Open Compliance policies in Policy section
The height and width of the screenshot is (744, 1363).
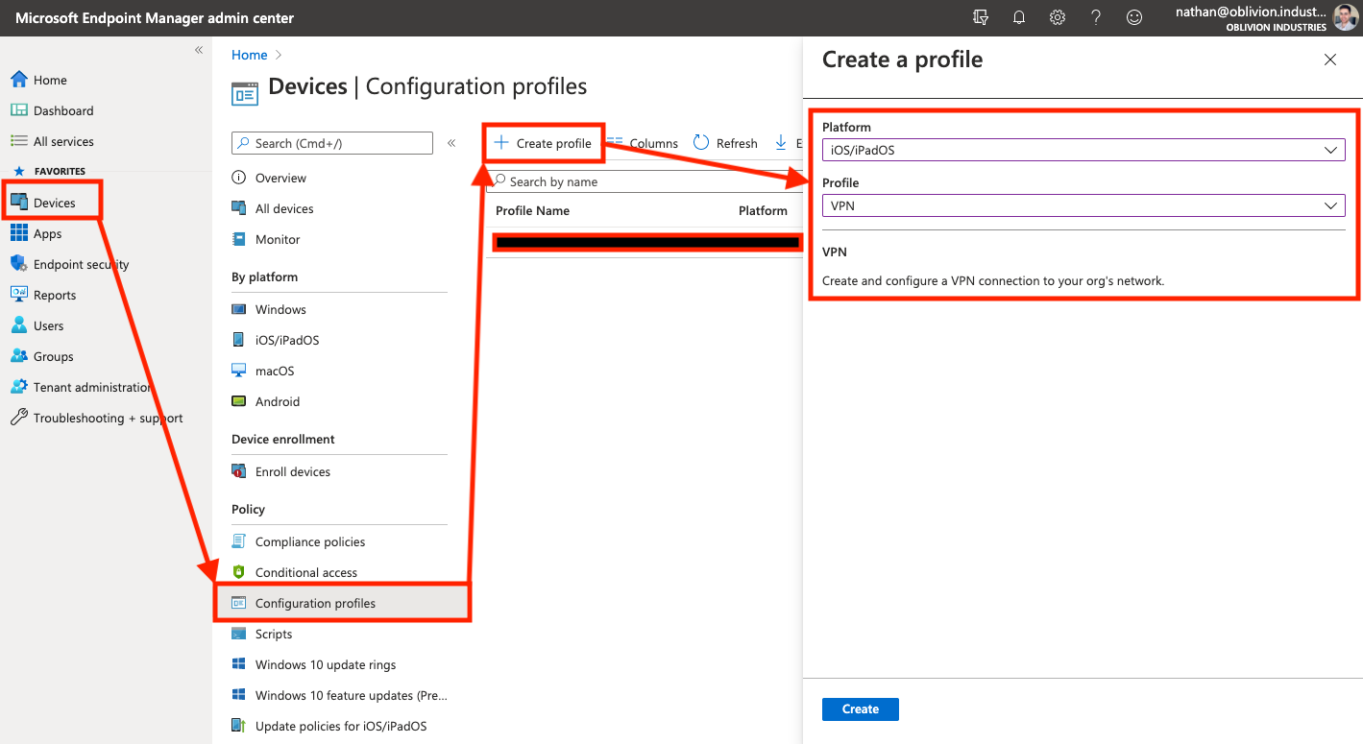pos(309,541)
